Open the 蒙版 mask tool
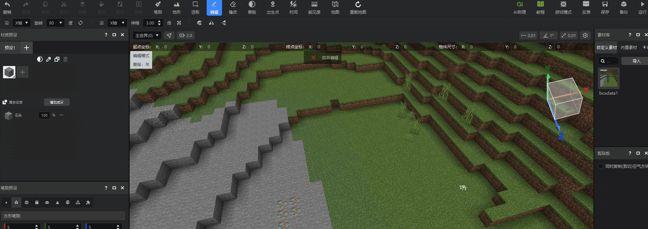 [x=252, y=7]
